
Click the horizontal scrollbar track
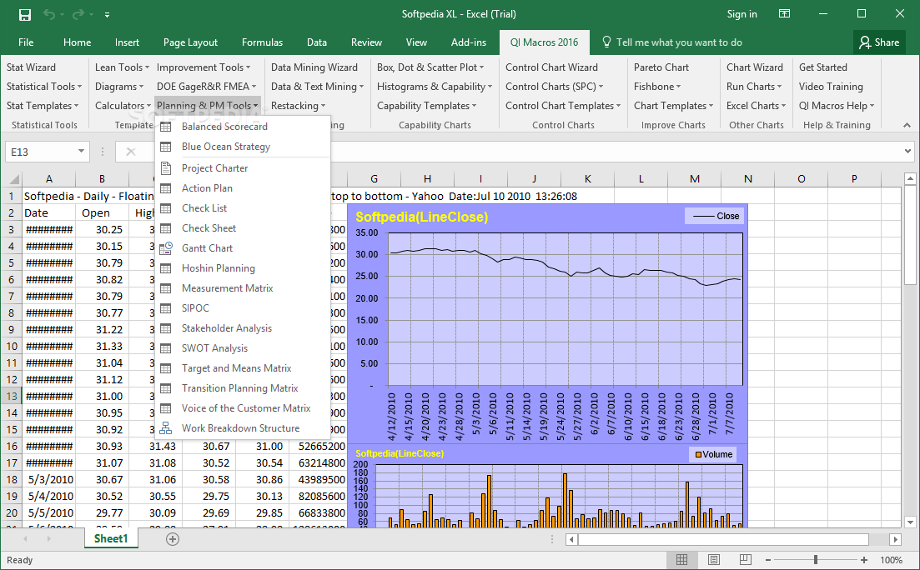point(733,539)
